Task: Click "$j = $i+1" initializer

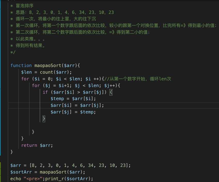Action: click(x=57, y=85)
